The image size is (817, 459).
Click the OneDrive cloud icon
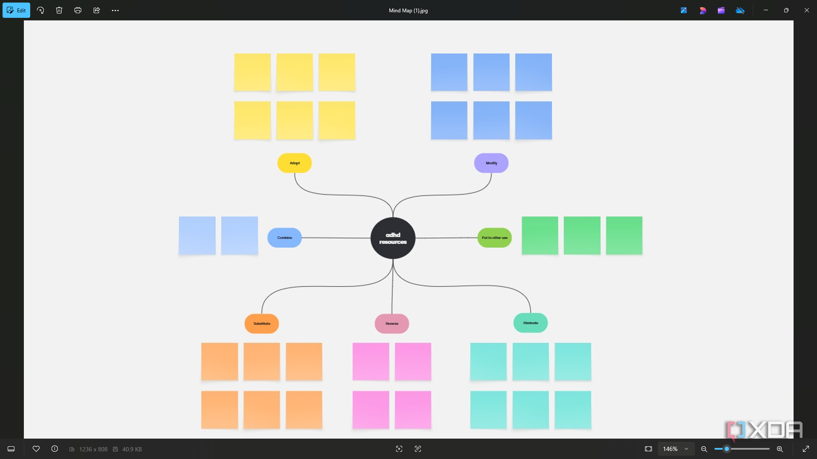740,10
